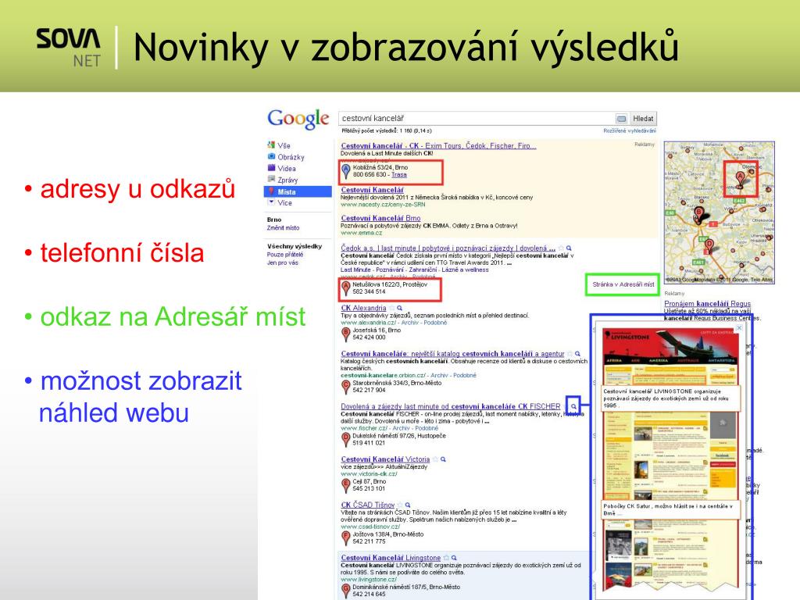
Task: Click red pin C next to Starobrněnská address
Action: 346,387
